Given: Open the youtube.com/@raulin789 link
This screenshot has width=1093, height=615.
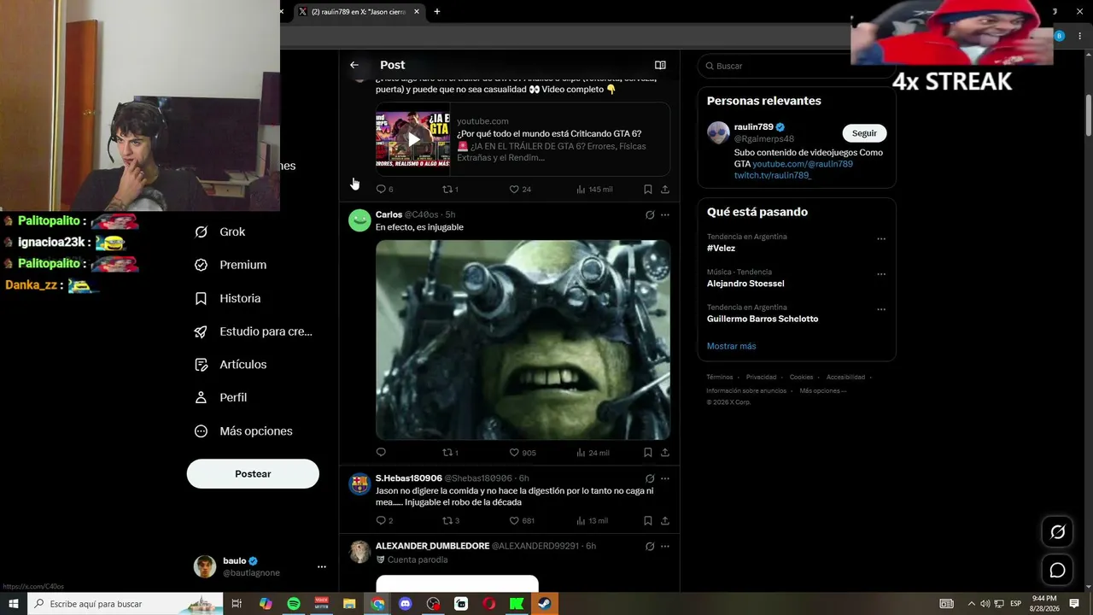Looking at the screenshot, I should click(x=803, y=164).
